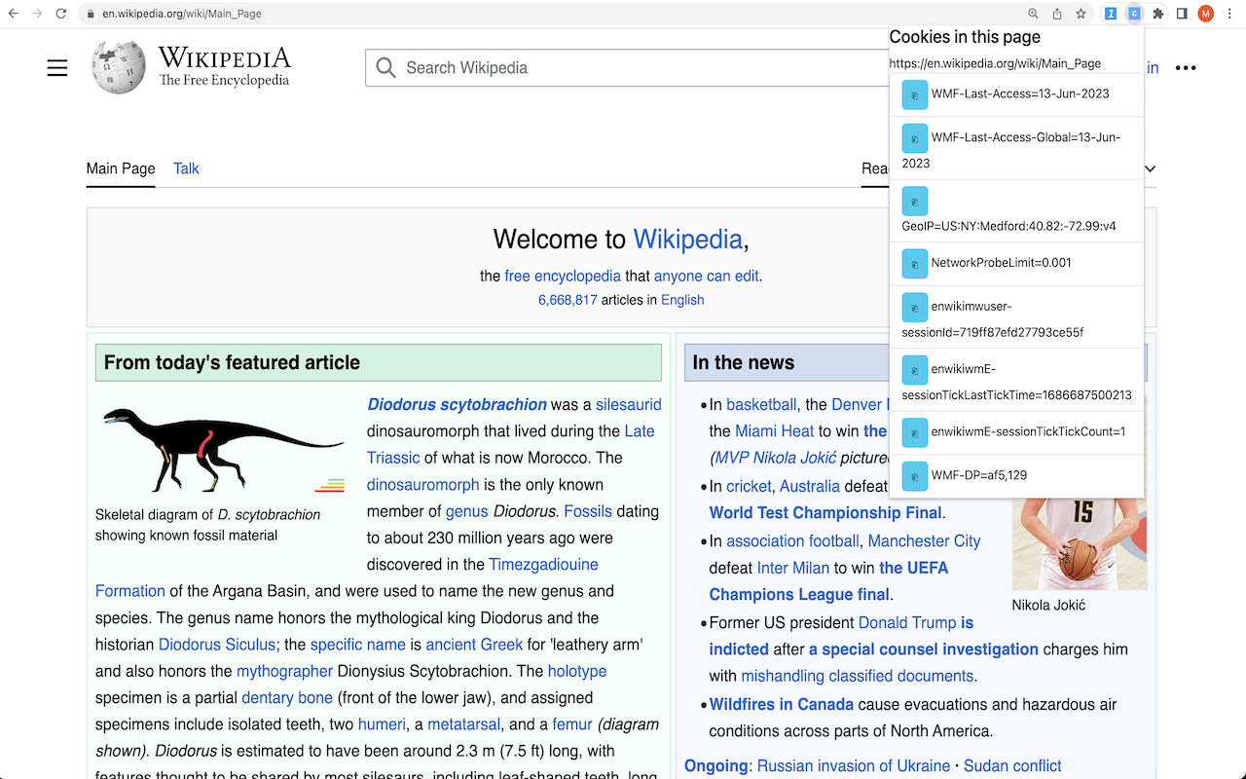Open Wikipedia's hamburger main menu
This screenshot has height=779, width=1246.
coord(57,67)
